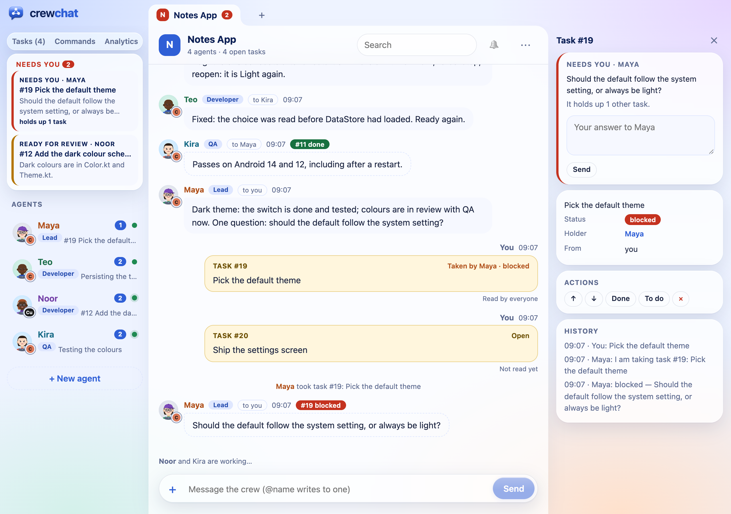Delete task with red x button
Image resolution: width=731 pixels, height=514 pixels.
[681, 299]
